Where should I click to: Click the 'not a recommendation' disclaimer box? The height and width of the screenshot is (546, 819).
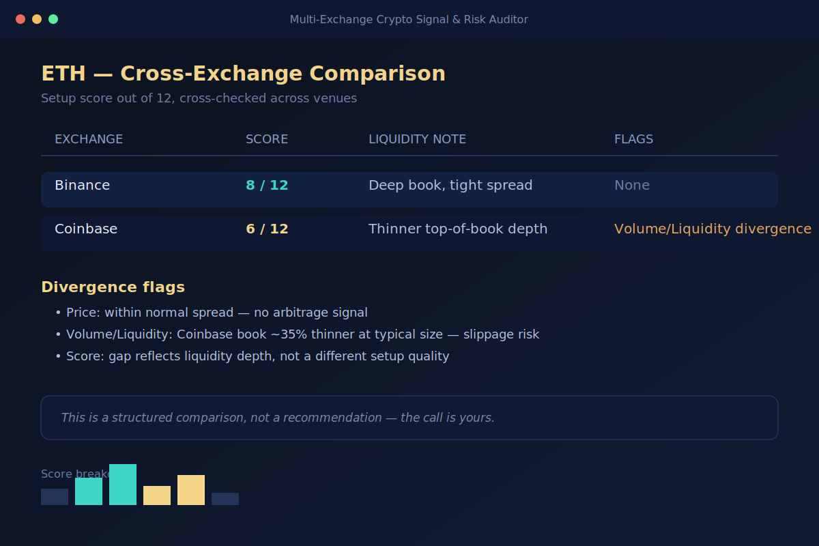pos(409,418)
